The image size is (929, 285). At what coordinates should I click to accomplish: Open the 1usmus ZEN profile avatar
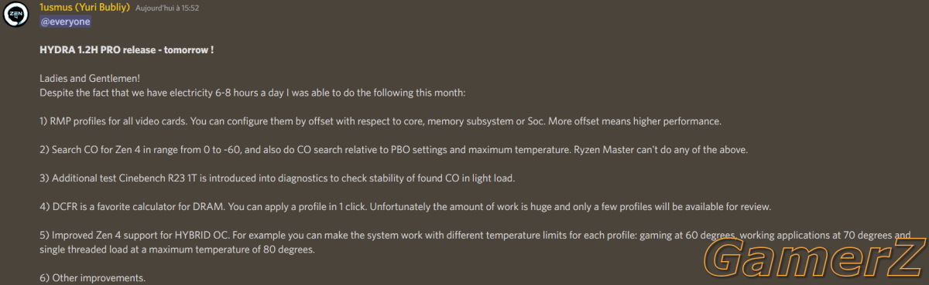coord(16,15)
